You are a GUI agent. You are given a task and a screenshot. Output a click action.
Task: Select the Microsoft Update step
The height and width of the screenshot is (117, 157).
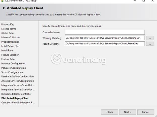point(10,37)
